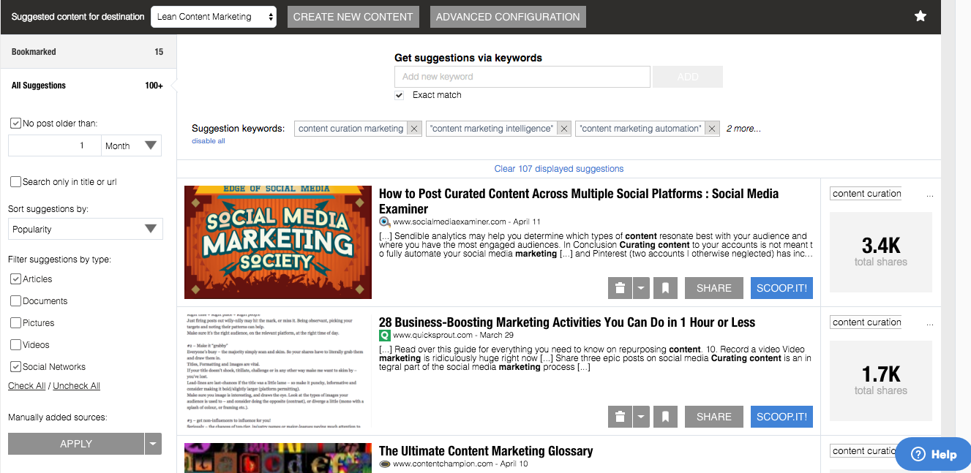Click the socialmediaexaminer.com source icon
971x473 pixels.
pos(385,222)
